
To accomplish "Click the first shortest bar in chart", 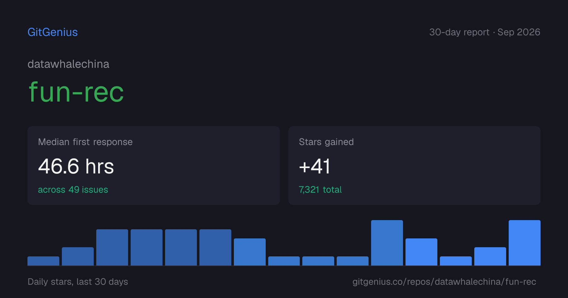I will tap(43, 261).
